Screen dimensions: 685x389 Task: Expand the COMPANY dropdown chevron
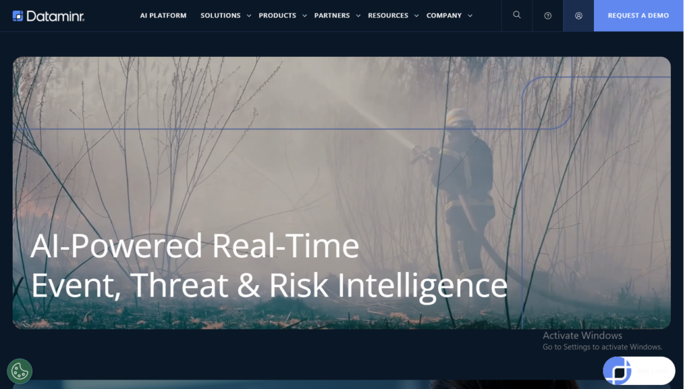pyautogui.click(x=470, y=15)
